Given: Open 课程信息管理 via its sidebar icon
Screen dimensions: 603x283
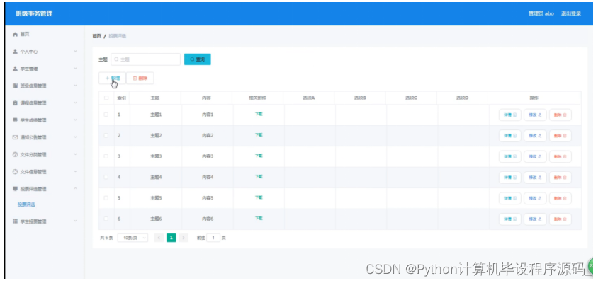Looking at the screenshot, I should click(x=15, y=103).
